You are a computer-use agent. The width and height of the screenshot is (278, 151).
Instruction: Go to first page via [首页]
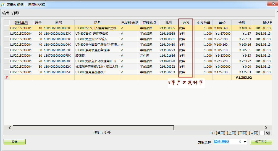220,133
